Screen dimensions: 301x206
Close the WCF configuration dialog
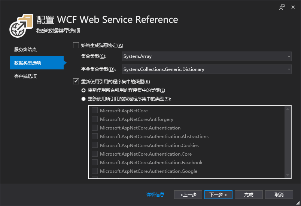point(293,7)
